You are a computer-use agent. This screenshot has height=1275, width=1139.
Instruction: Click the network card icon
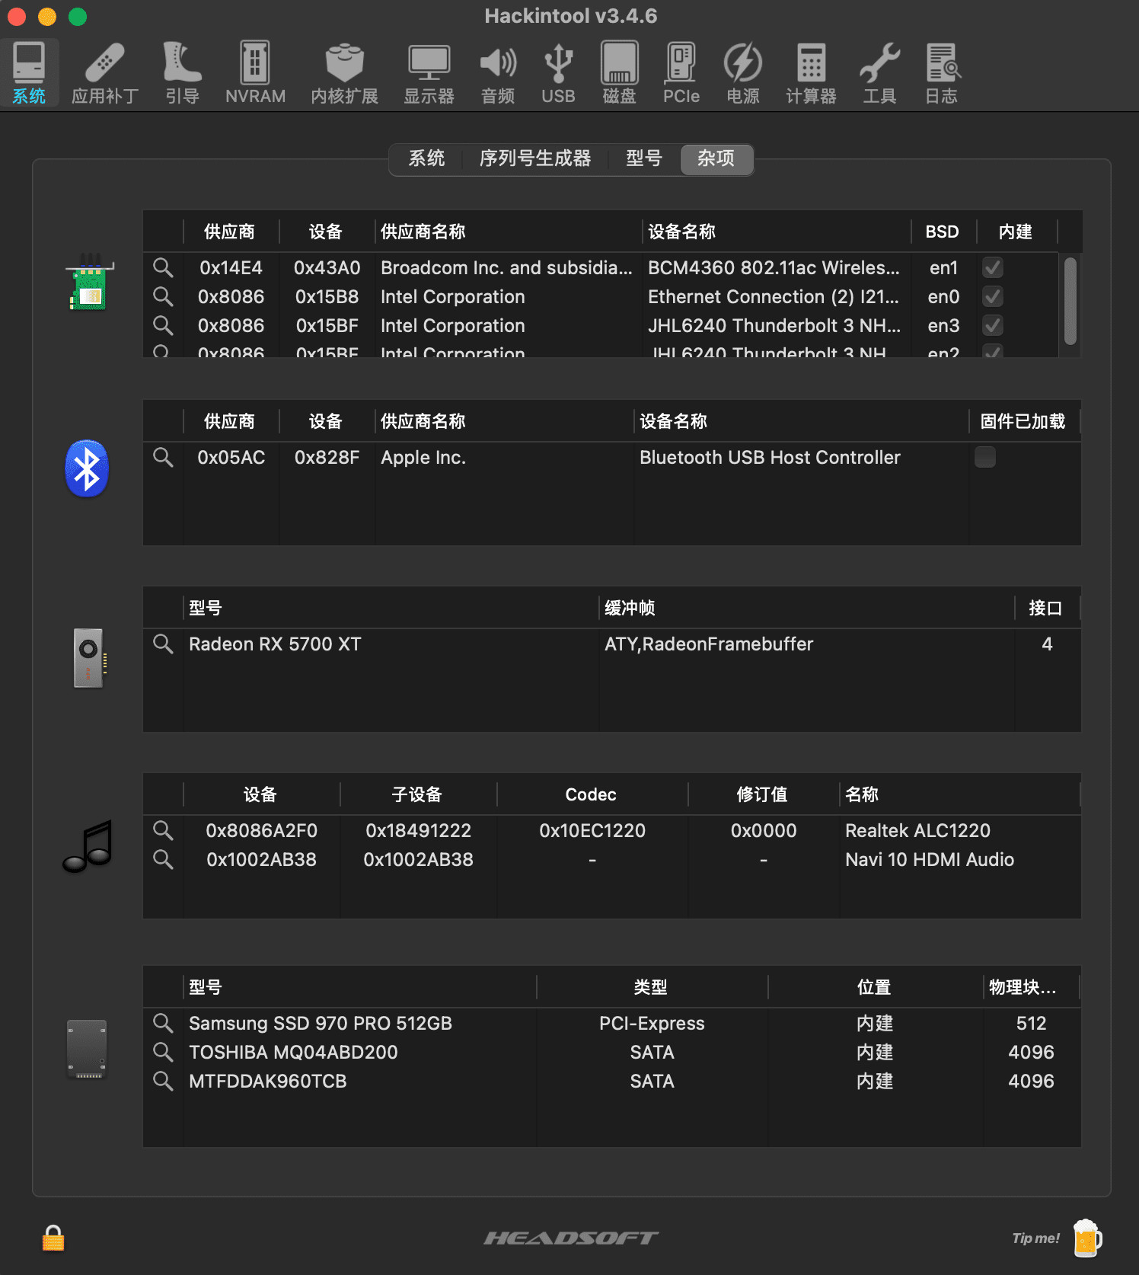(90, 283)
